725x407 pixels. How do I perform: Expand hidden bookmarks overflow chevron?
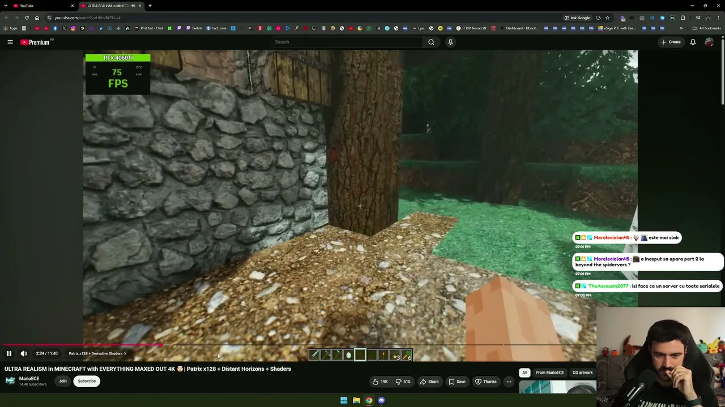(681, 28)
